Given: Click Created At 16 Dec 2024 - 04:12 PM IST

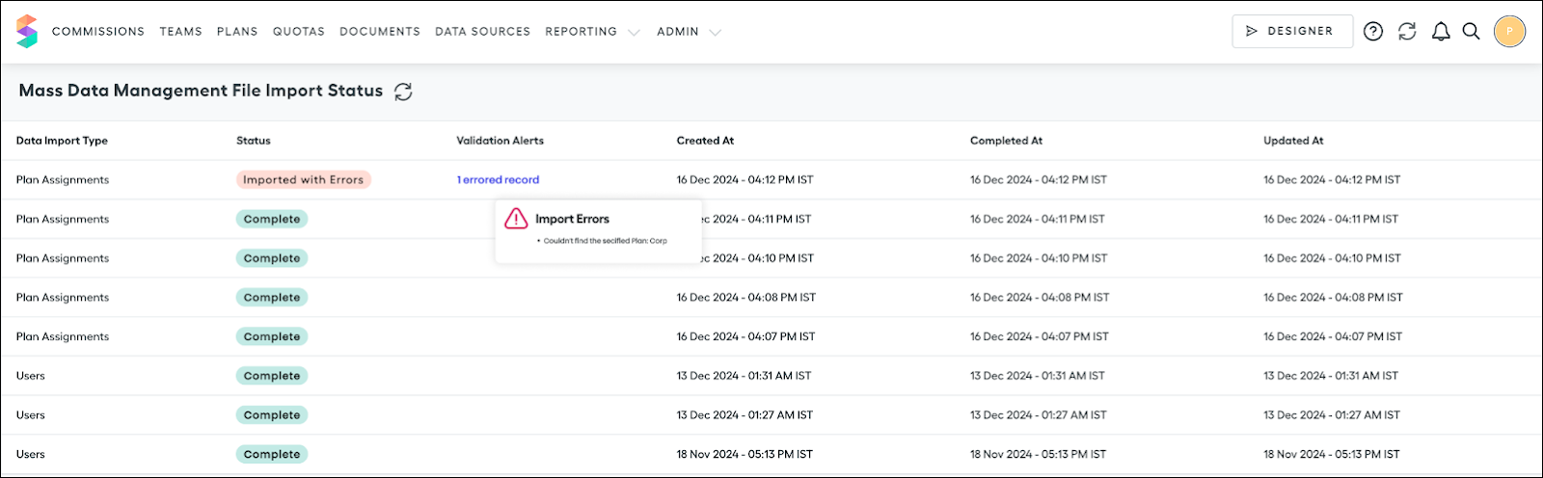Looking at the screenshot, I should tap(744, 180).
